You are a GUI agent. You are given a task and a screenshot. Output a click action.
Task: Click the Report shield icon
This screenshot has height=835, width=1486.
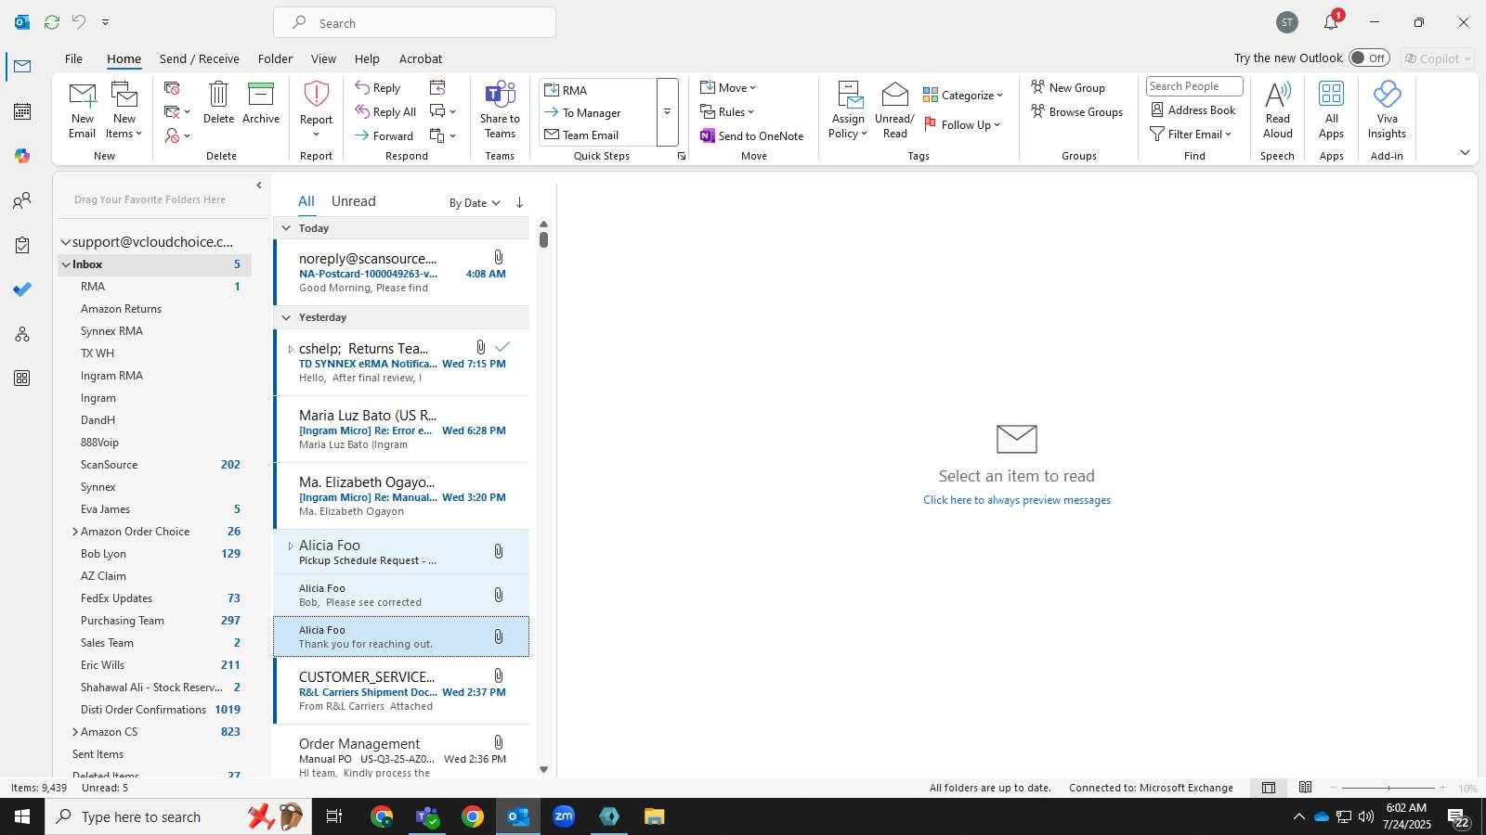tap(316, 95)
